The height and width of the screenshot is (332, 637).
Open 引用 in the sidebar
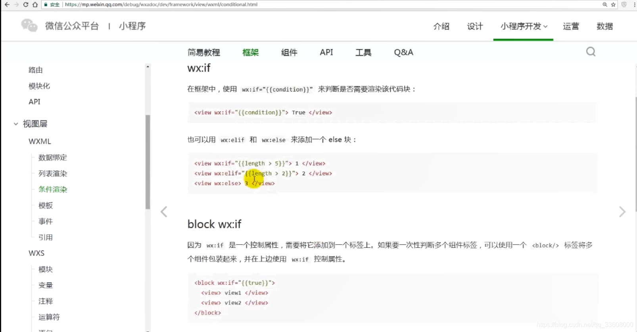[x=46, y=237]
